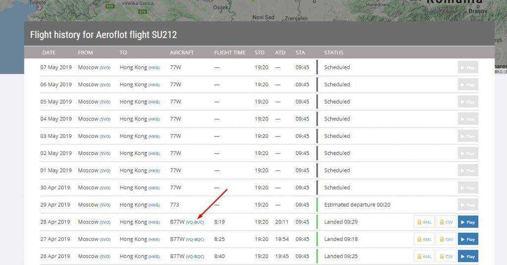Click the date cell '29 Apr 2019'
507x265 pixels.
(55, 205)
